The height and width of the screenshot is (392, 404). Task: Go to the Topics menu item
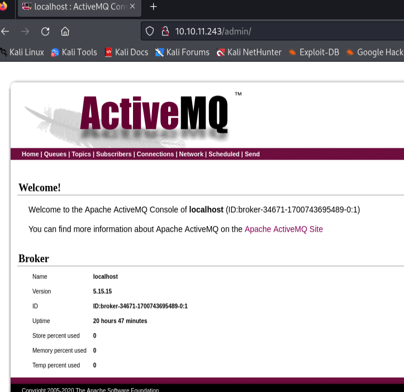click(x=81, y=154)
